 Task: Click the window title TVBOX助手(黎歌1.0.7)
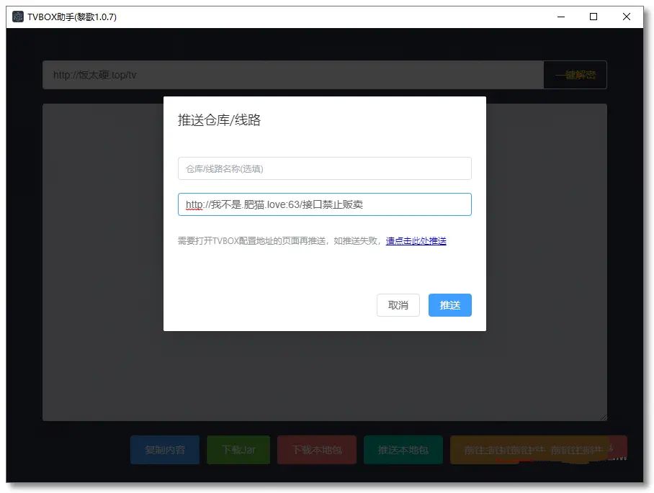(x=72, y=17)
